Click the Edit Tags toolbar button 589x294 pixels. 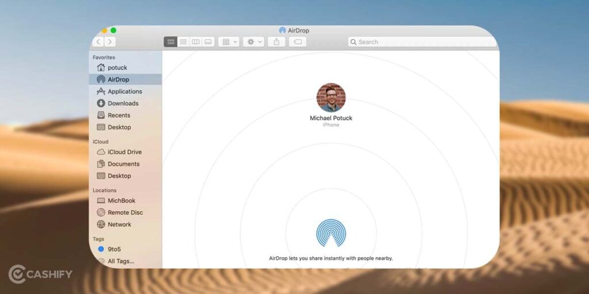(297, 41)
